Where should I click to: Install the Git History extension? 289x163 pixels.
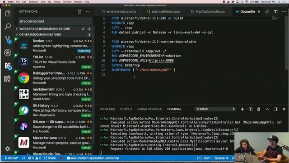pos(86,115)
